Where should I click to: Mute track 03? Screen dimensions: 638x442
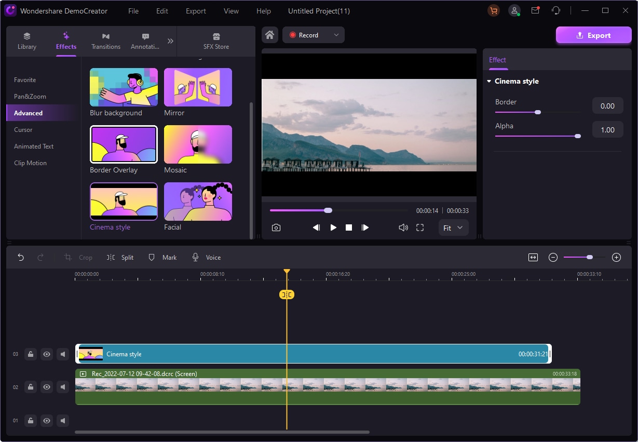point(63,354)
